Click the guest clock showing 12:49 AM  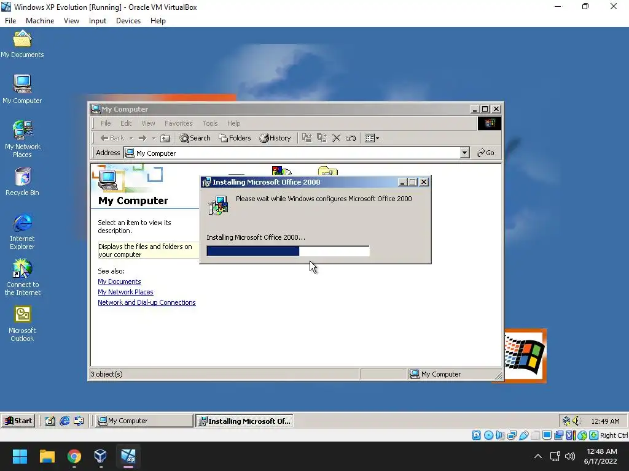tap(605, 421)
